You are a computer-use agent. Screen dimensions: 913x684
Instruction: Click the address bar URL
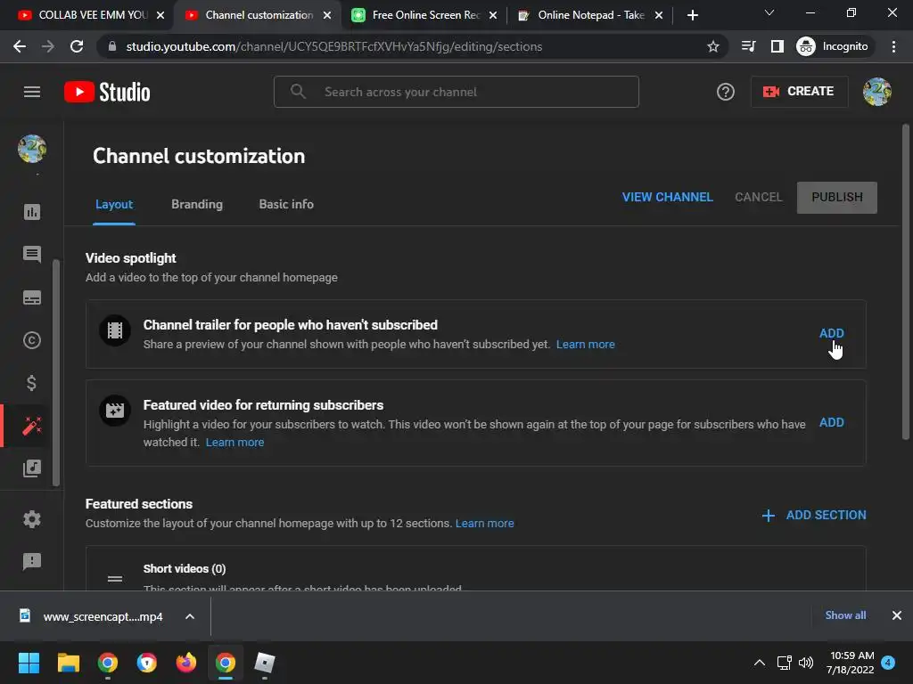coord(333,46)
